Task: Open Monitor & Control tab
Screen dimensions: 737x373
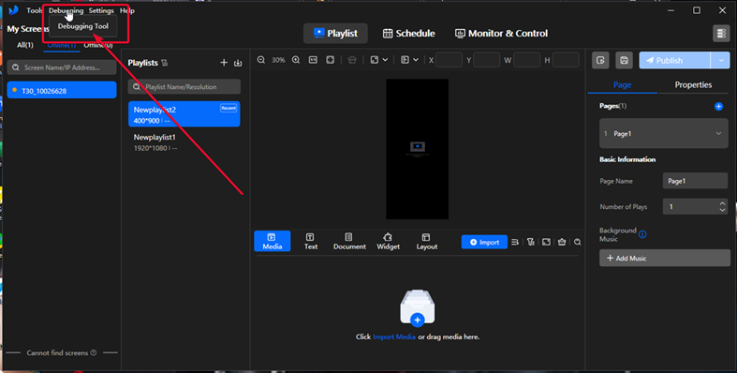Action: 501,34
